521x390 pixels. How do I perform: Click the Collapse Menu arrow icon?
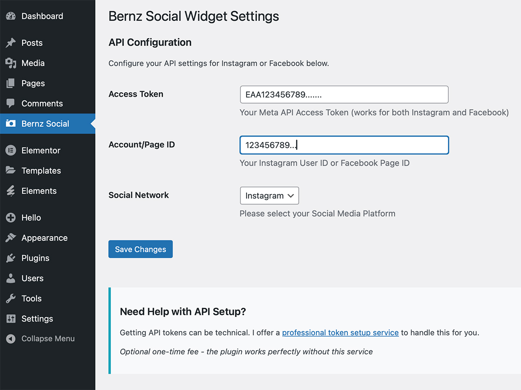click(x=11, y=339)
